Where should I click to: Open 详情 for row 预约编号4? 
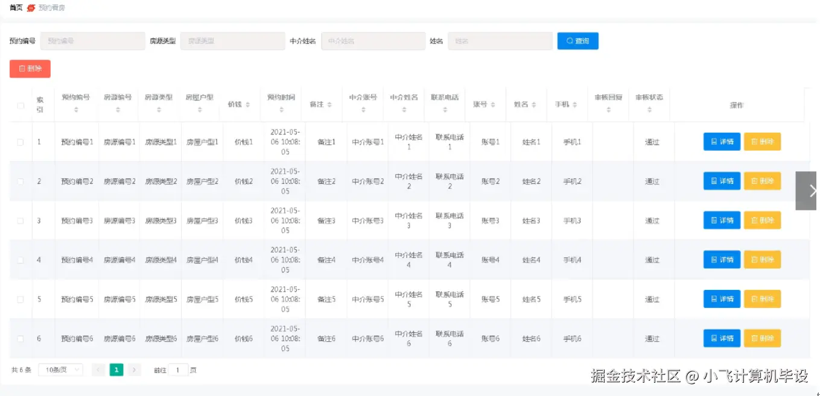(x=722, y=260)
